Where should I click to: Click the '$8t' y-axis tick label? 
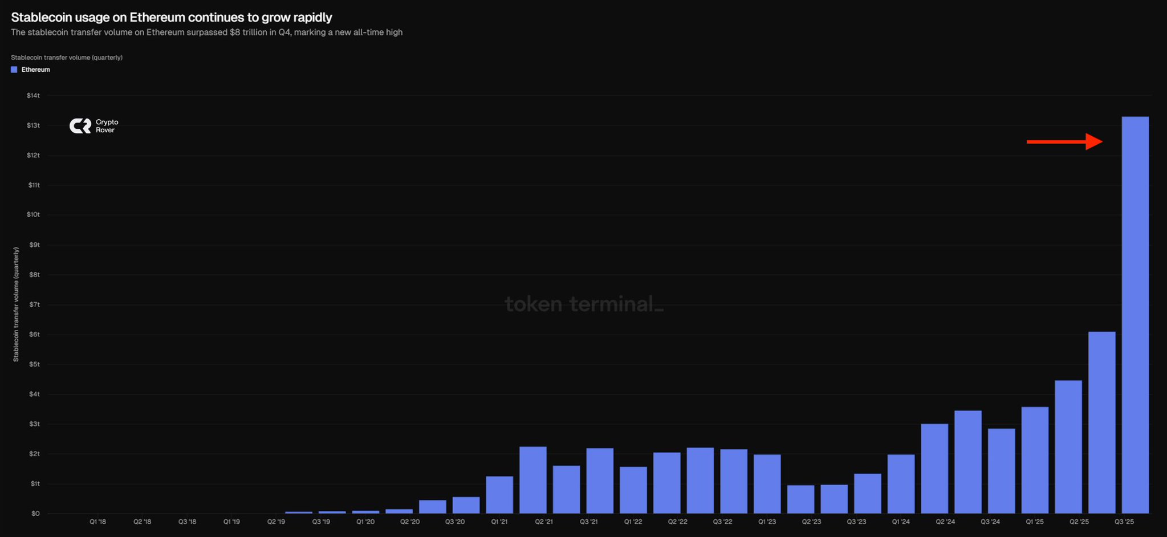tap(35, 275)
